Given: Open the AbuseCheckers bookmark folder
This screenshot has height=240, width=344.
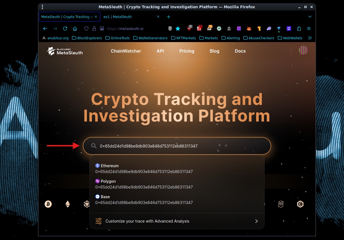Looking at the screenshot, I should pos(259,38).
